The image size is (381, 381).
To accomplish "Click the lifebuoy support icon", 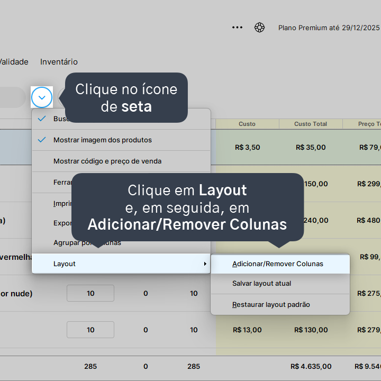I will (x=259, y=28).
